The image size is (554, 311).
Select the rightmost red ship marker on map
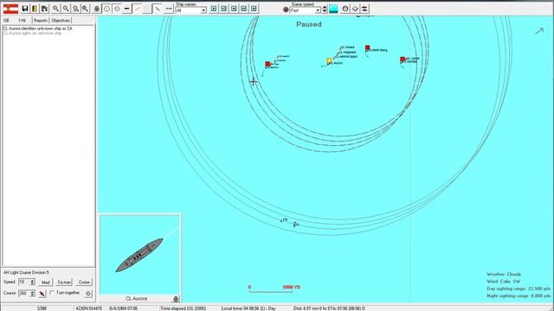[x=403, y=60]
